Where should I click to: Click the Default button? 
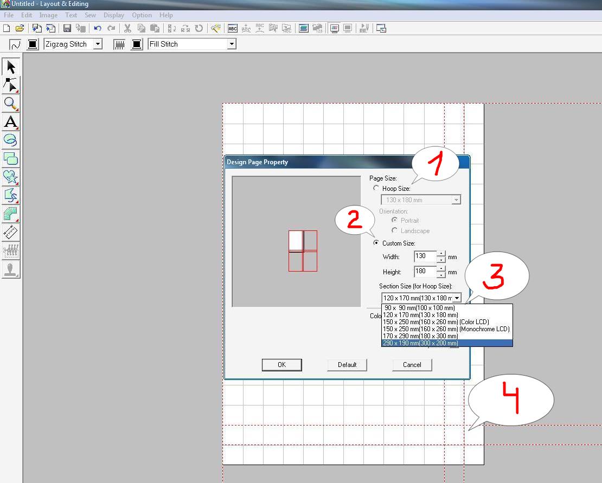pyautogui.click(x=347, y=365)
